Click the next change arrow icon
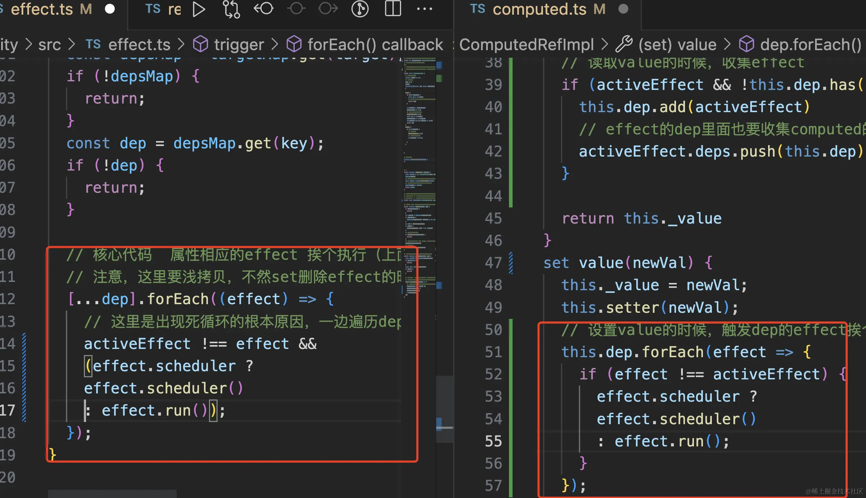 pos(328,9)
